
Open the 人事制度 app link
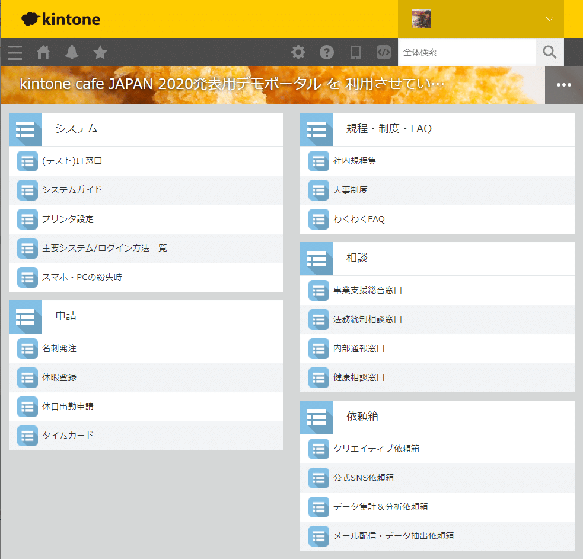click(351, 190)
